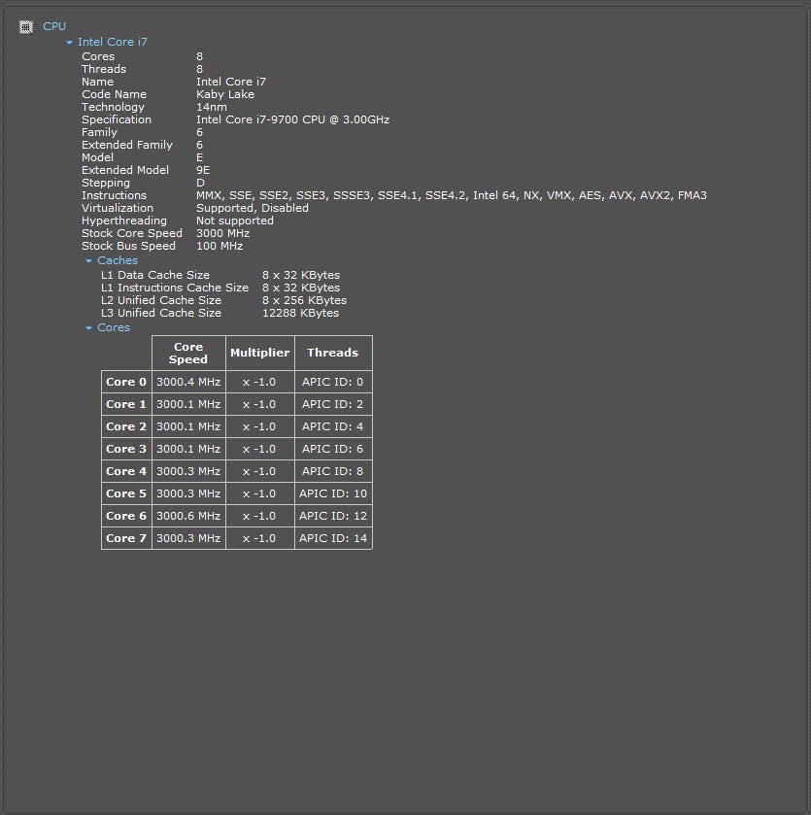Click the Core 4 row header
Viewport: 811px width, 815px height.
click(x=126, y=471)
